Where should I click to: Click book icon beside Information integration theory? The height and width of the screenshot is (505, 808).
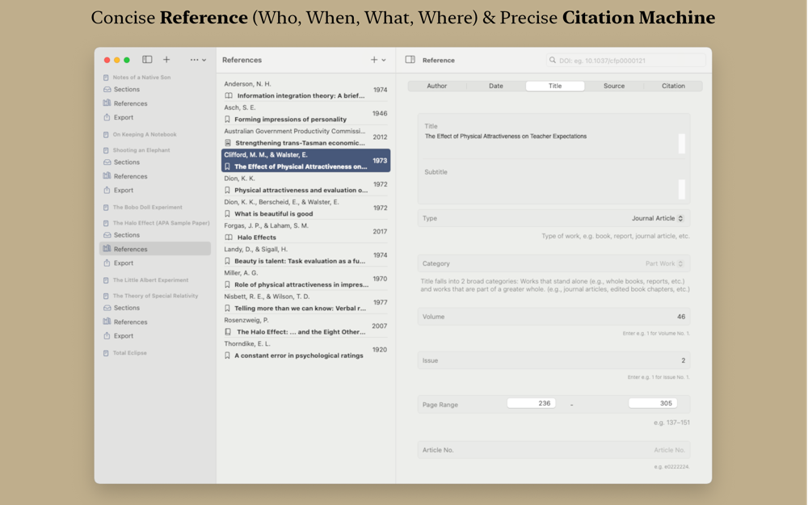pyautogui.click(x=229, y=96)
